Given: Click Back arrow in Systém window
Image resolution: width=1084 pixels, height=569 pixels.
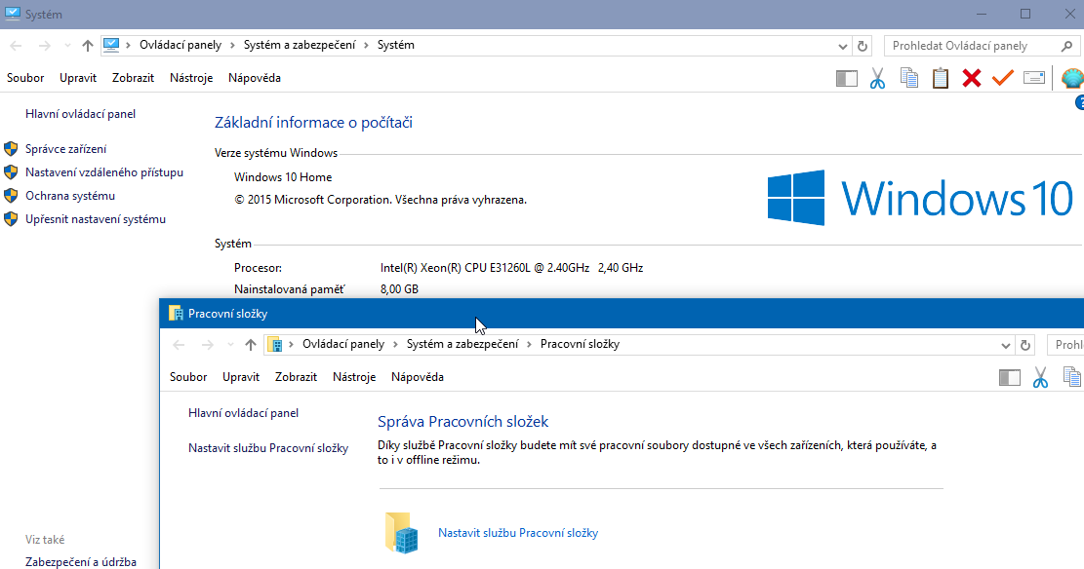Looking at the screenshot, I should click(16, 46).
